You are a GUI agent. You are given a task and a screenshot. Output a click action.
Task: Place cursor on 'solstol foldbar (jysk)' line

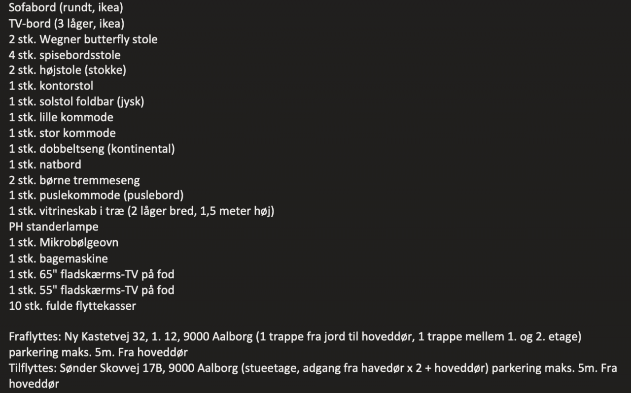[76, 102]
